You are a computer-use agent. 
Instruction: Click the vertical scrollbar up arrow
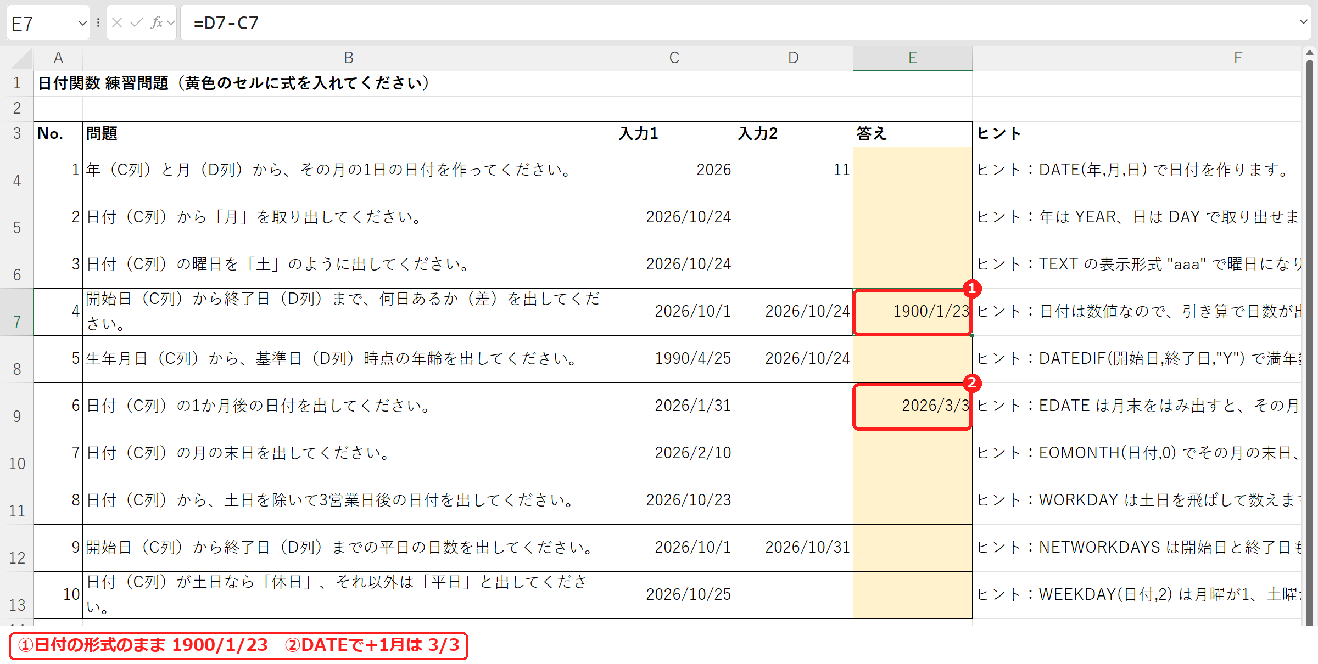click(1310, 53)
